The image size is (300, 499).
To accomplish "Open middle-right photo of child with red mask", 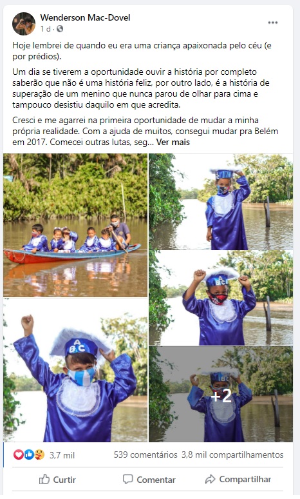I will (221, 298).
